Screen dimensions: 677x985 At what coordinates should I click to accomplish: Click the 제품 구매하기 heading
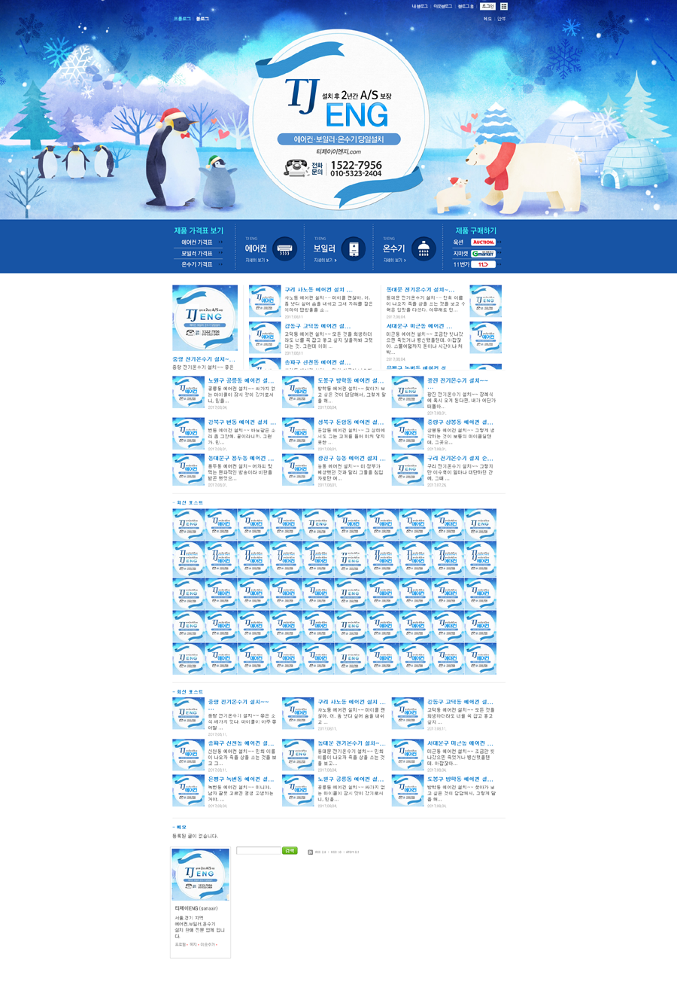475,230
